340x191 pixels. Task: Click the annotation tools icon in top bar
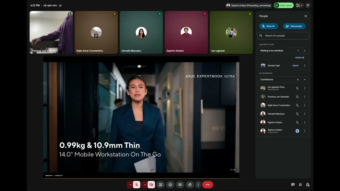pos(308,5)
